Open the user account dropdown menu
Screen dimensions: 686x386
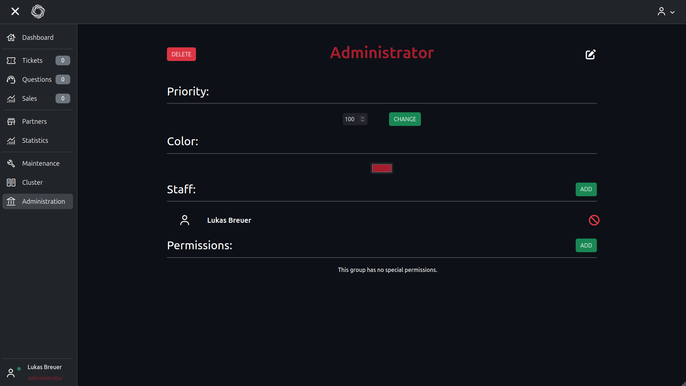pyautogui.click(x=666, y=12)
